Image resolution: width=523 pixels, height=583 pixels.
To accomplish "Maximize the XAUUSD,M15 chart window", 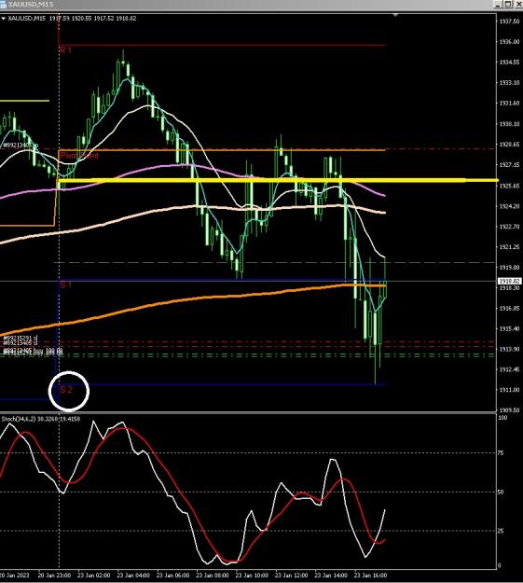I will [x=508, y=4].
